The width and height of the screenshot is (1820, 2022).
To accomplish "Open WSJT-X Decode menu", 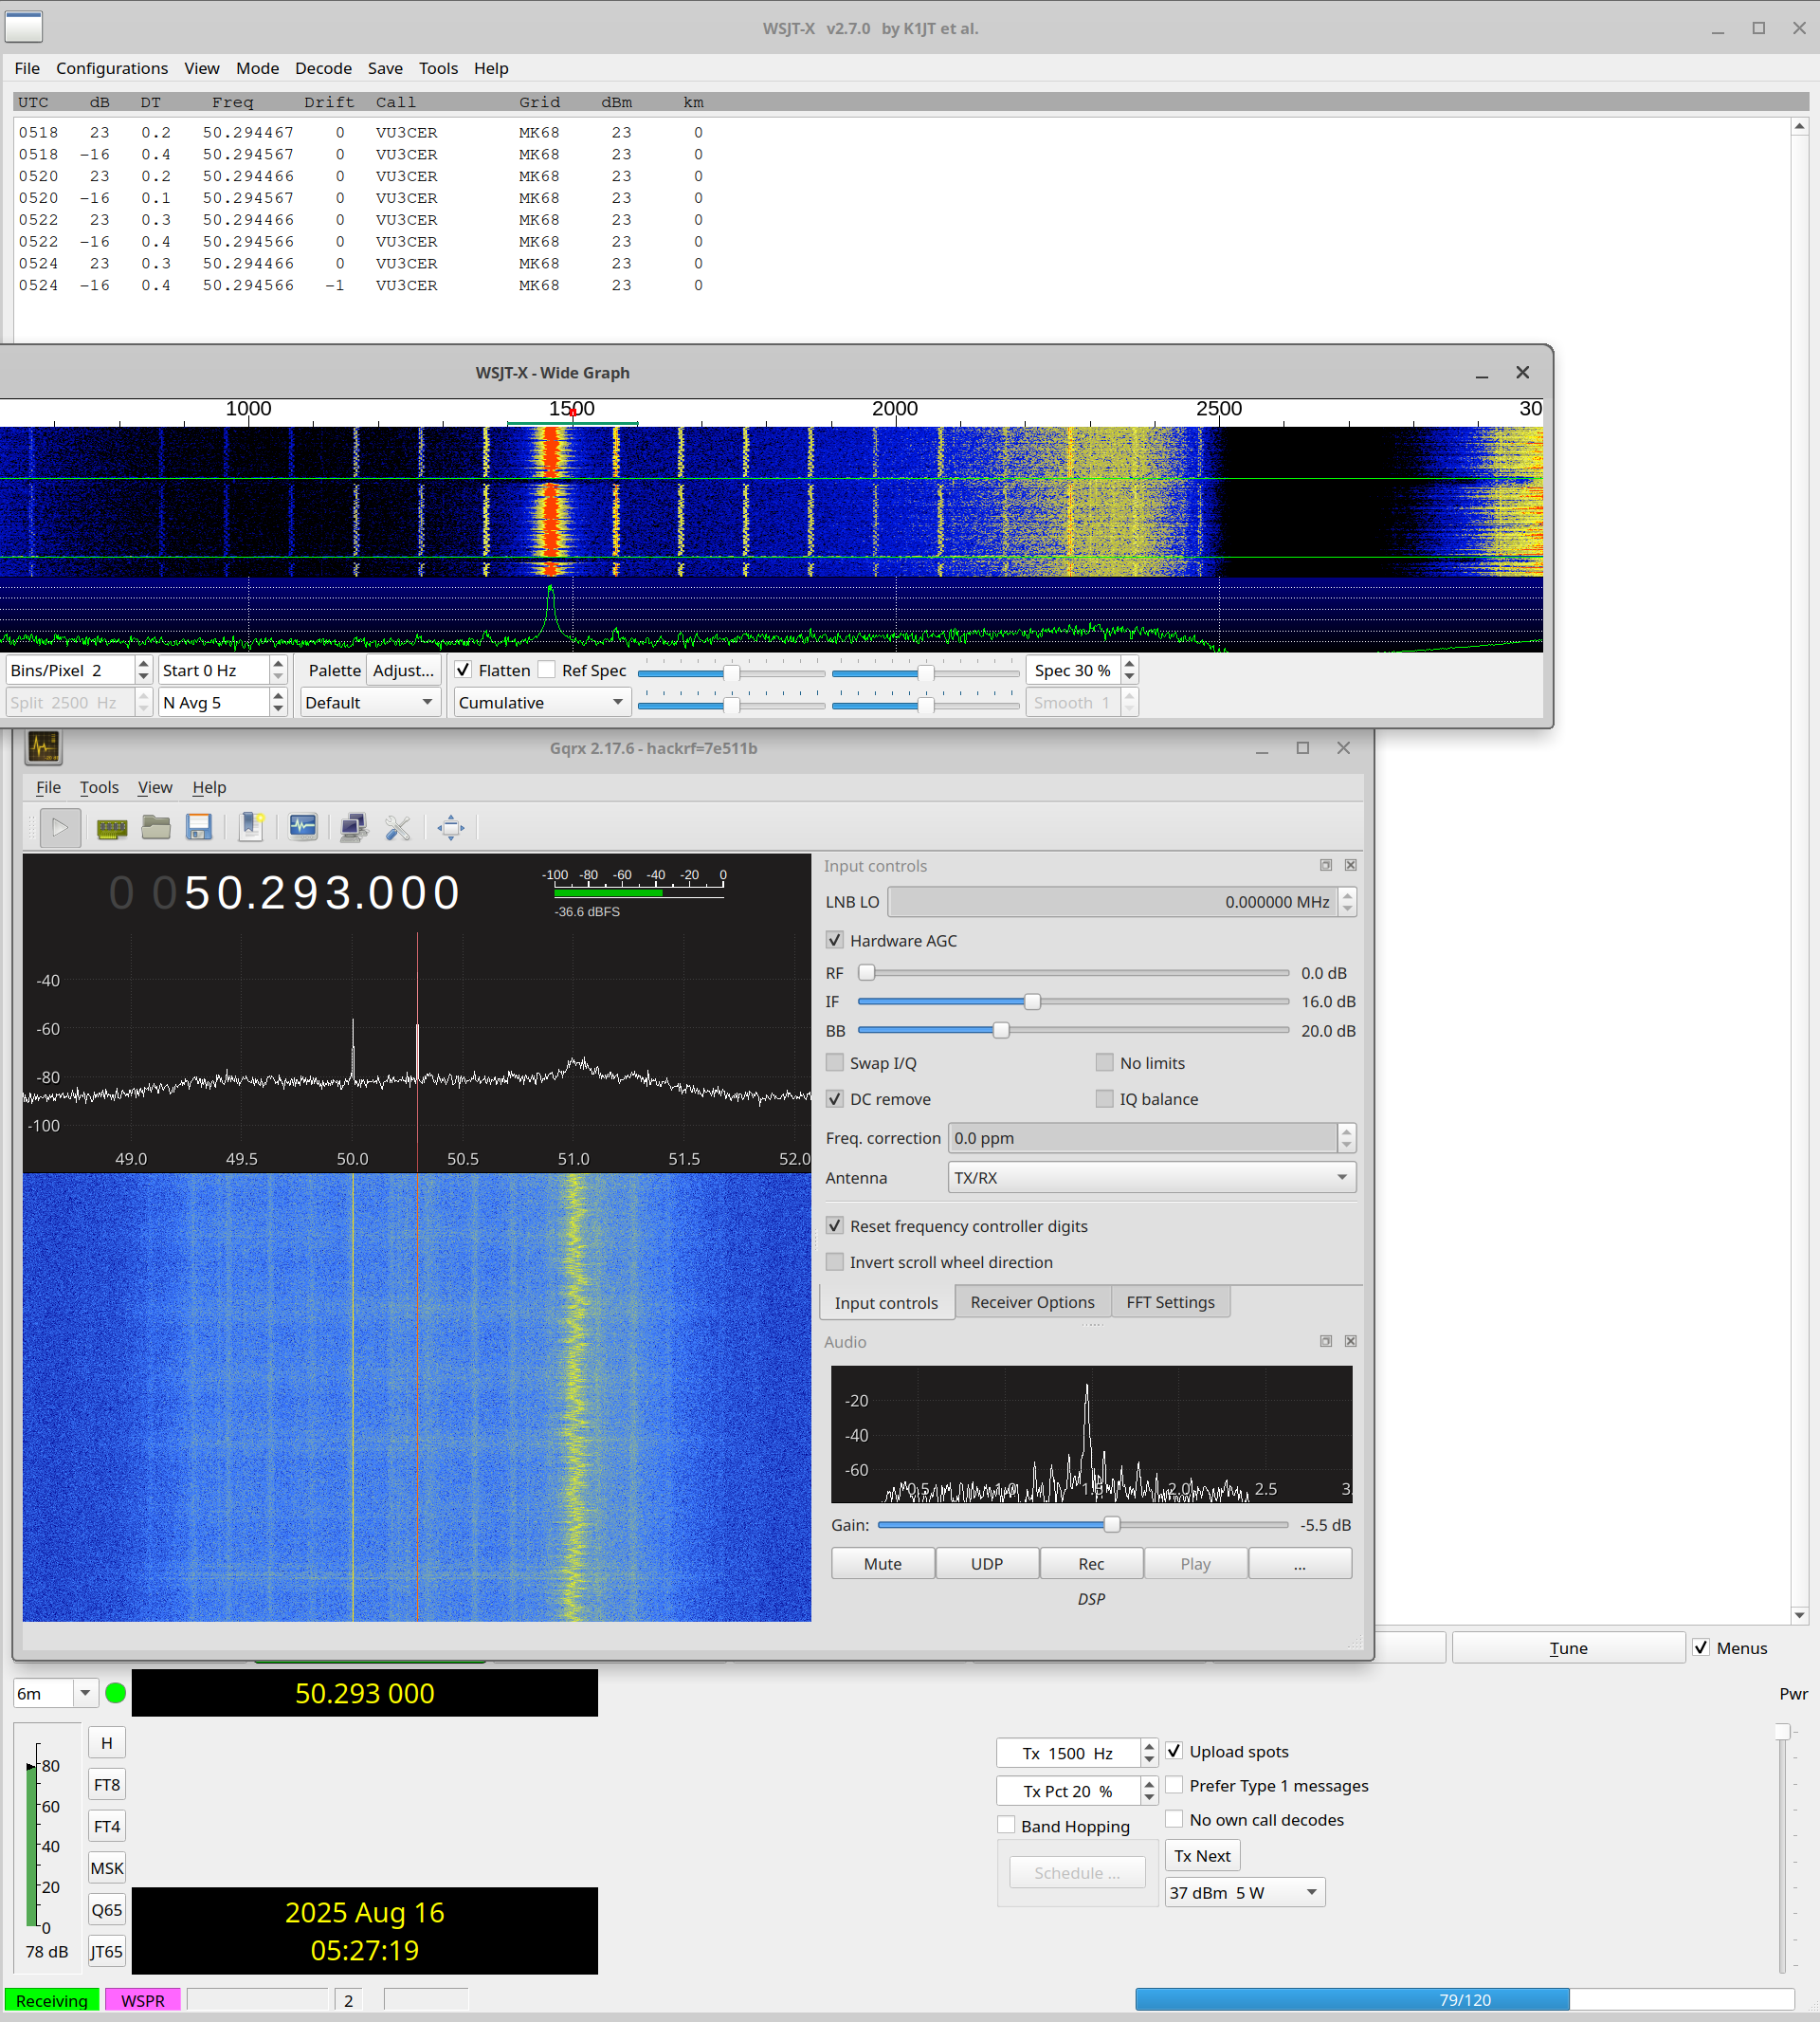I will pos(323,68).
